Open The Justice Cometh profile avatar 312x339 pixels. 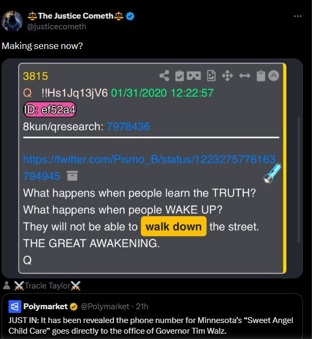pos(12,21)
